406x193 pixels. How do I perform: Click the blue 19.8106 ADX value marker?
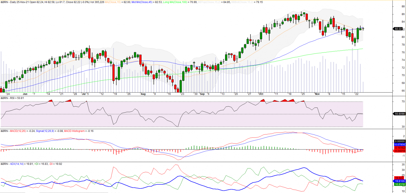coord(400,181)
